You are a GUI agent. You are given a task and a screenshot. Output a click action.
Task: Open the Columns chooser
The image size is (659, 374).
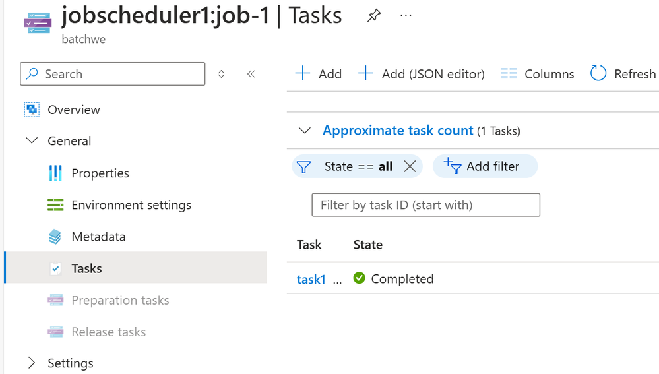click(x=537, y=74)
